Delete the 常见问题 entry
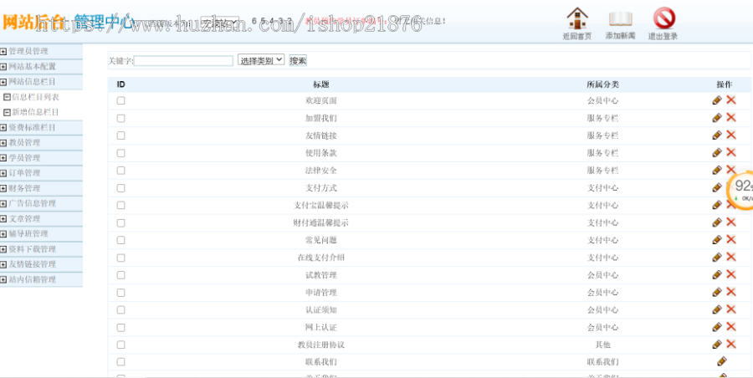The image size is (753, 378). point(731,238)
